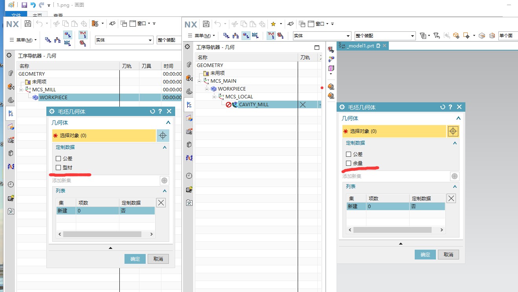The height and width of the screenshot is (292, 518).
Task: Click 取消 in left blank geometry dialog
Action: pyautogui.click(x=158, y=259)
